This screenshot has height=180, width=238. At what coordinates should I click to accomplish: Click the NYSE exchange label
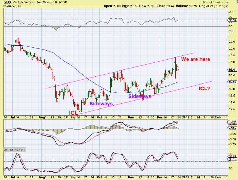[63, 3]
